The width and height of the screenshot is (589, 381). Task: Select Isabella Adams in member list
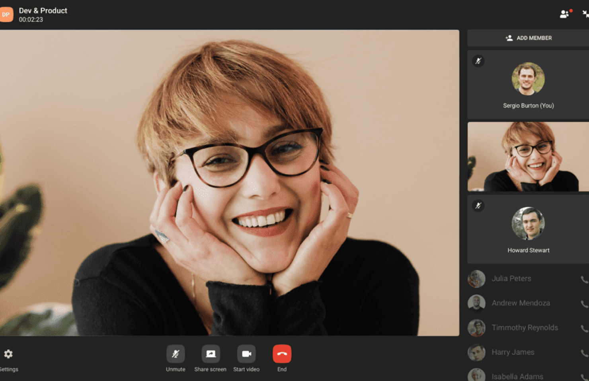pos(517,376)
